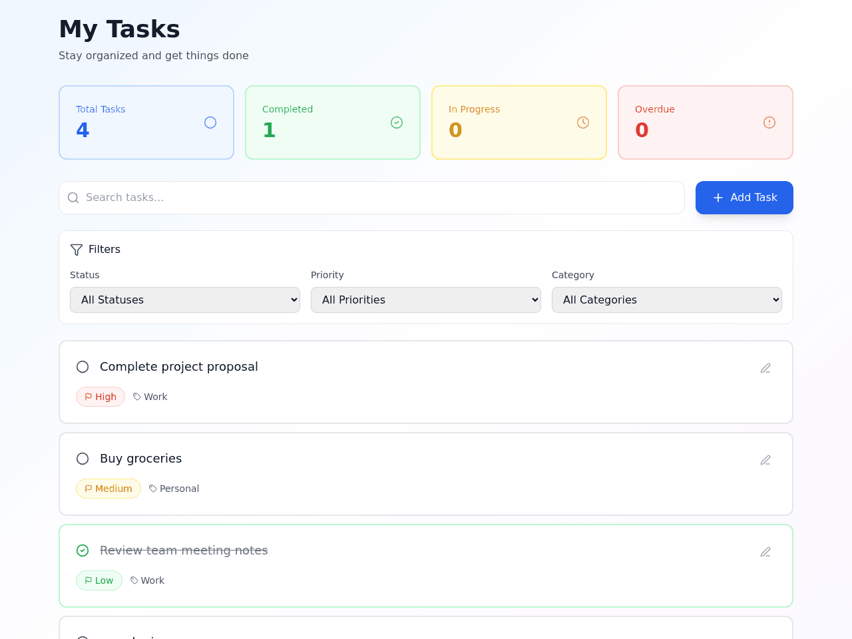Click the flag icon in Medium badge
The height and width of the screenshot is (639, 852).
pyautogui.click(x=89, y=489)
